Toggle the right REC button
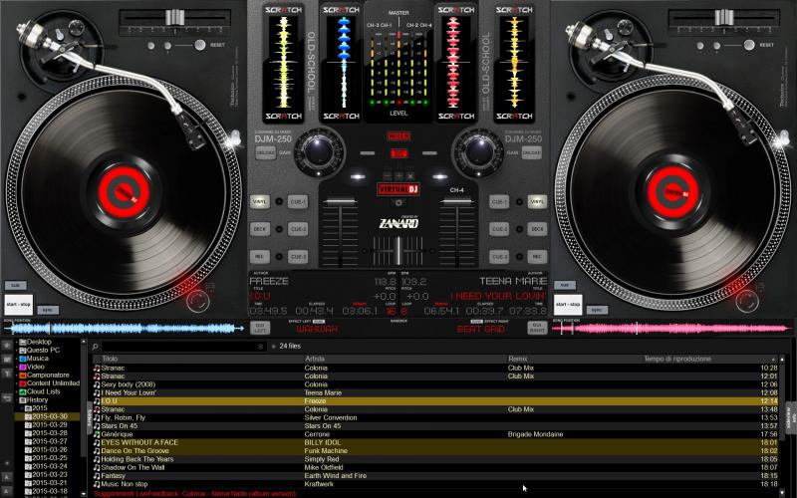Image resolution: width=797 pixels, height=498 pixels. point(537,257)
